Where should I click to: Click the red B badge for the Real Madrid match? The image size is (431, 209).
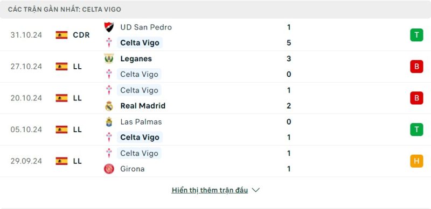[x=416, y=98]
